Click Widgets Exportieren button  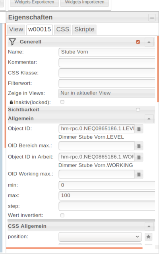click(34, 2)
